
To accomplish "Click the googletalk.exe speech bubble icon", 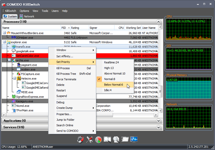I will coord(14,51).
